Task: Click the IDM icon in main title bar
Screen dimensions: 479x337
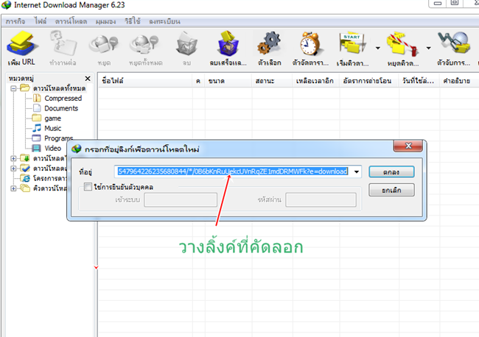Action: pyautogui.click(x=6, y=5)
